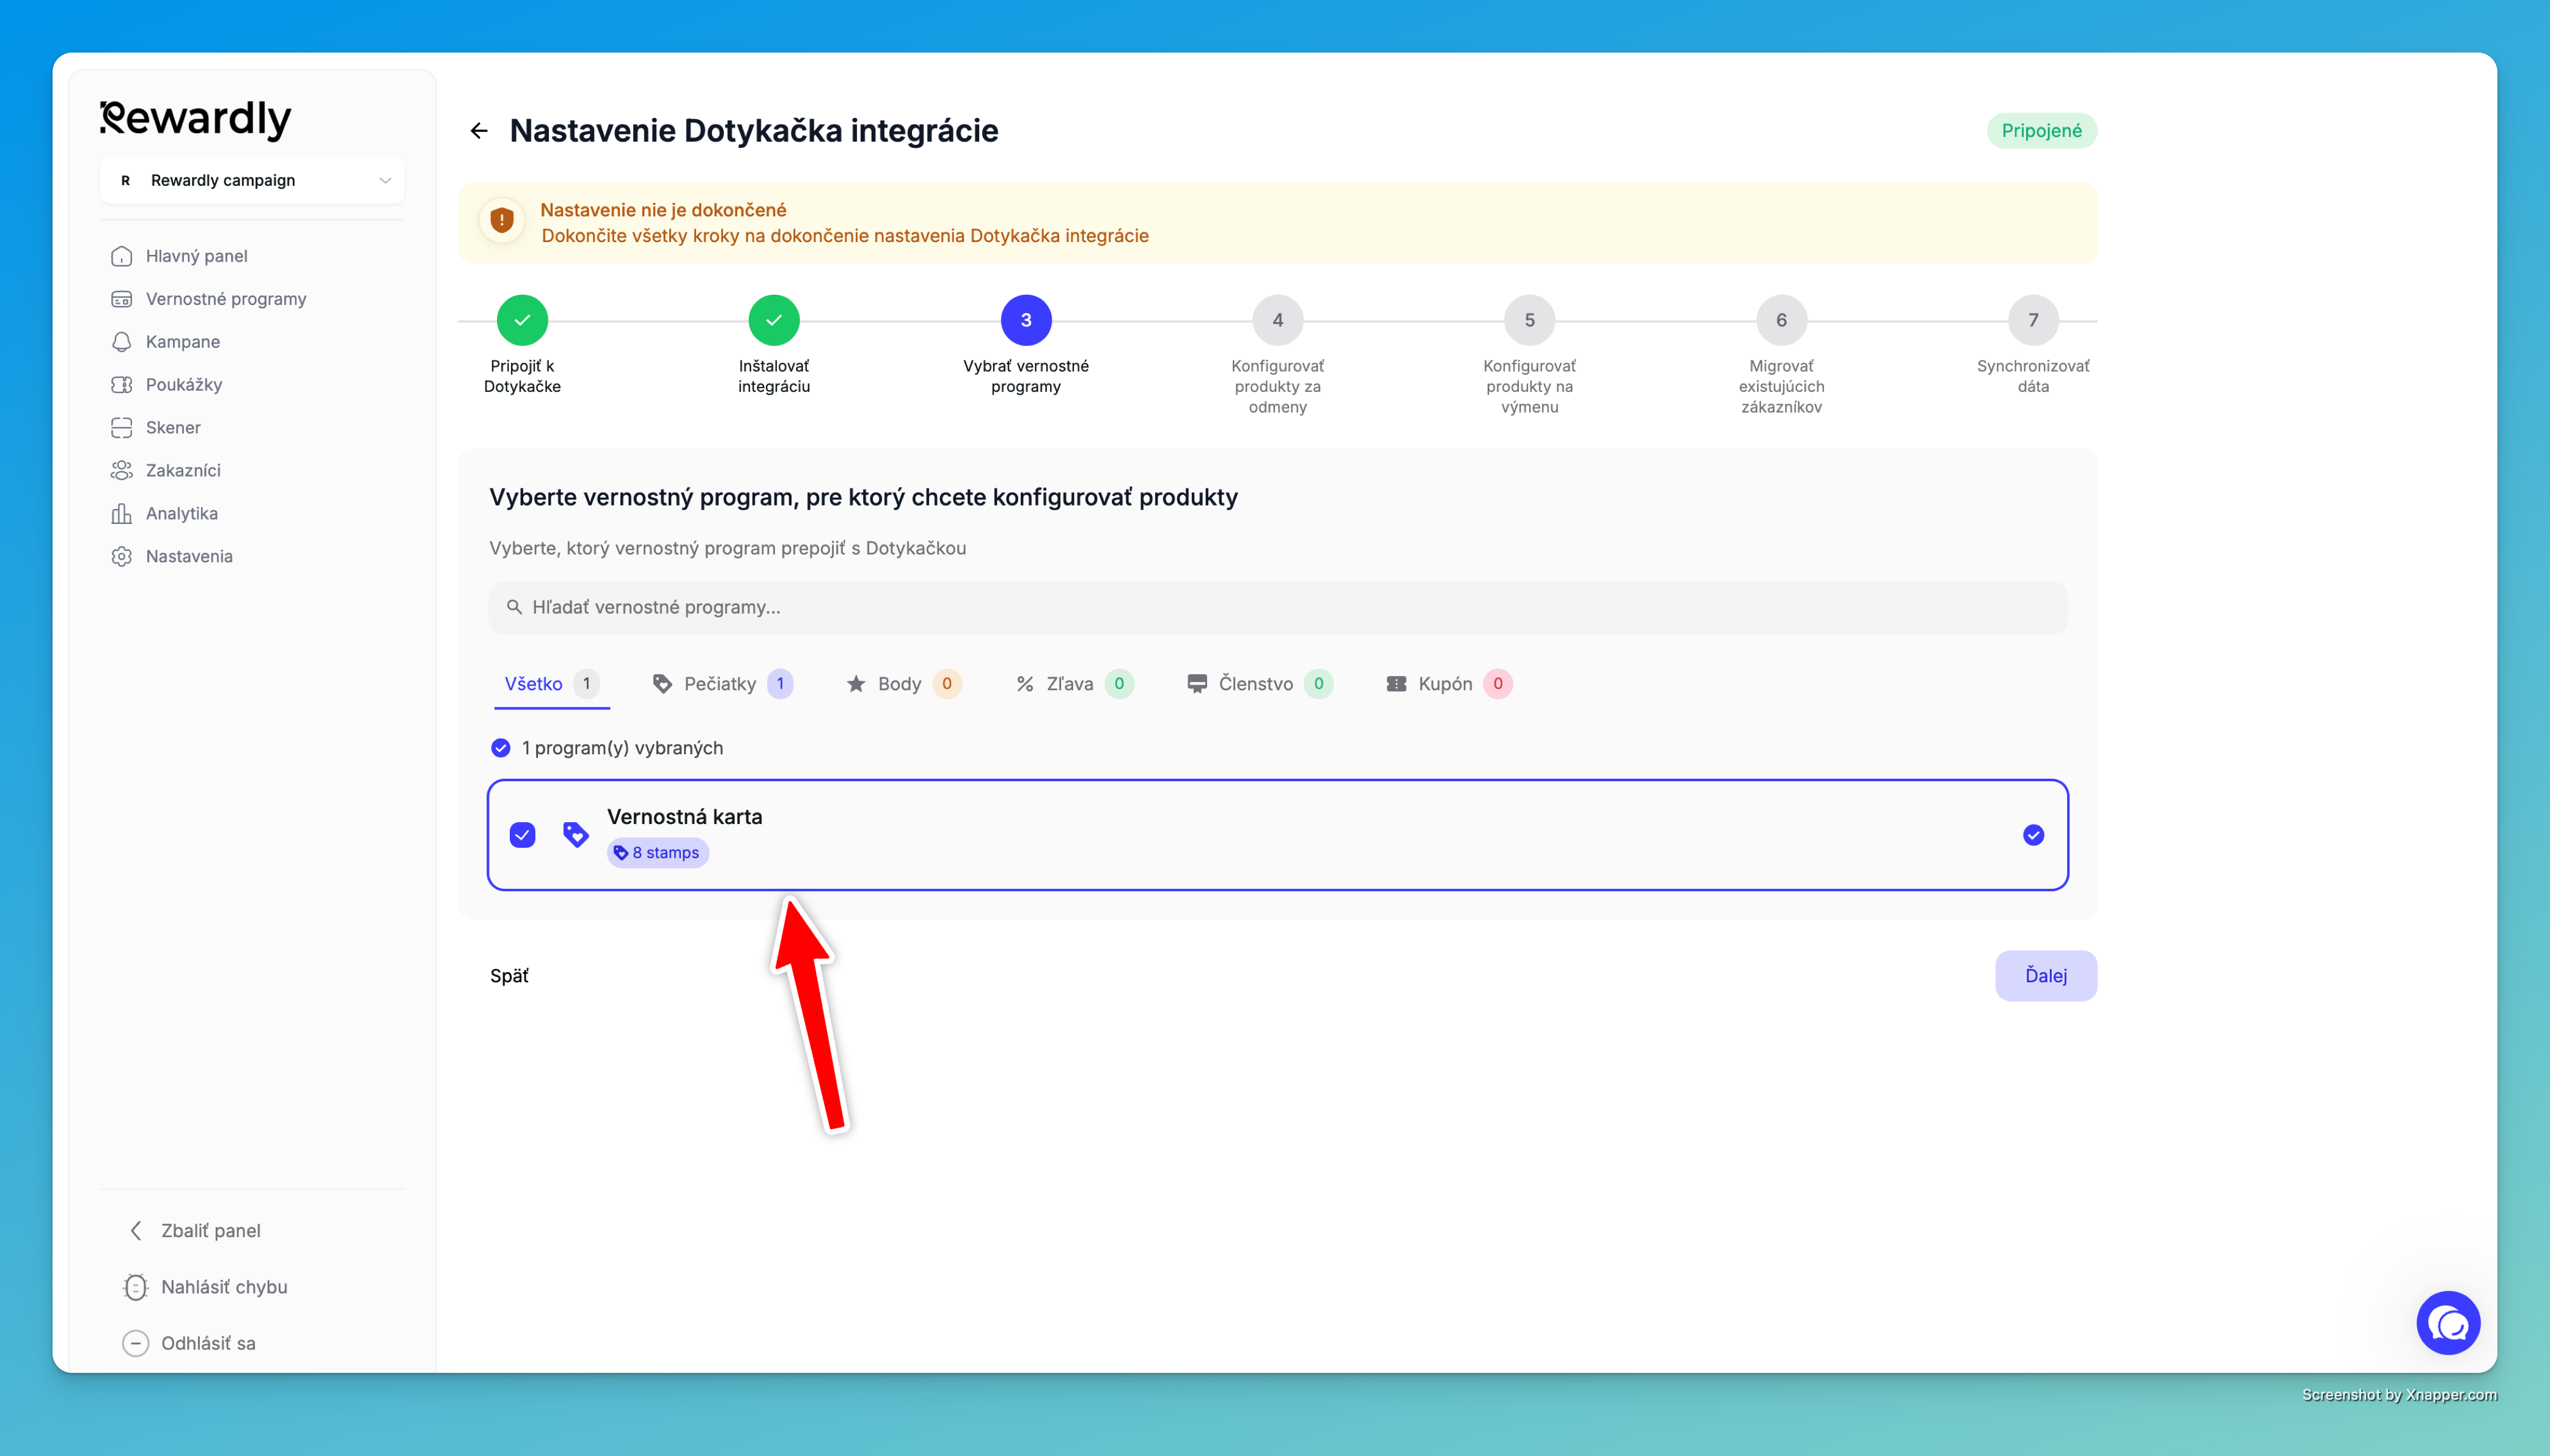The image size is (2550, 1456).
Task: Open the chat support bubble
Action: click(x=2448, y=1324)
